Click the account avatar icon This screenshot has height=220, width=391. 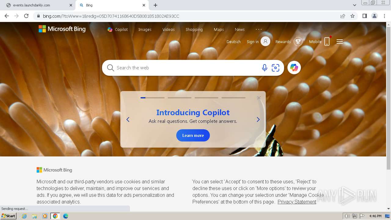tap(265, 41)
